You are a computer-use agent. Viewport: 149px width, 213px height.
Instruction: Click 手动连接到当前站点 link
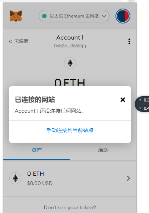pos(70,130)
